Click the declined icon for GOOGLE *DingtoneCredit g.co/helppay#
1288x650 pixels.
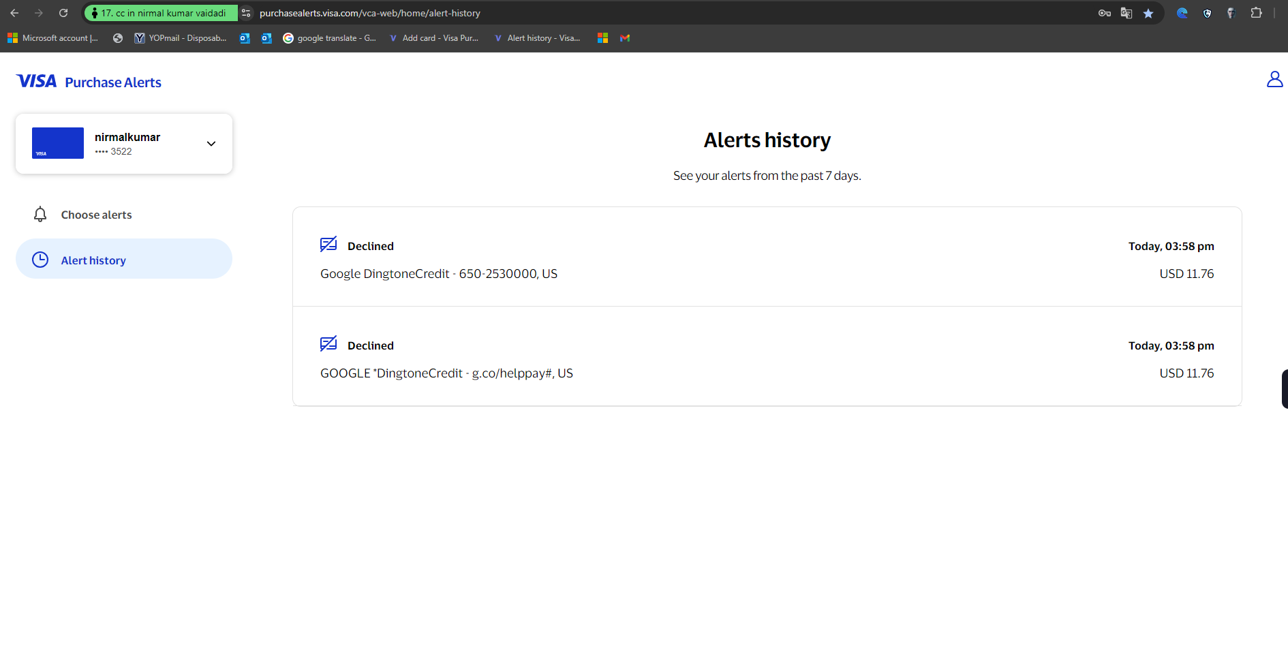click(x=328, y=344)
